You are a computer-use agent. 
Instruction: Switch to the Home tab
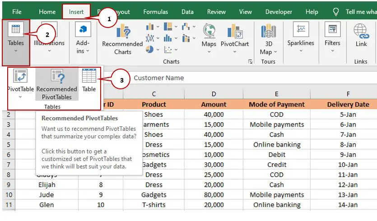tap(47, 12)
